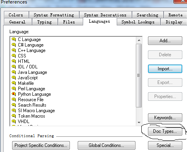The width and height of the screenshot is (187, 152).
Task: Open the Typing tab
Action: [x=45, y=22]
